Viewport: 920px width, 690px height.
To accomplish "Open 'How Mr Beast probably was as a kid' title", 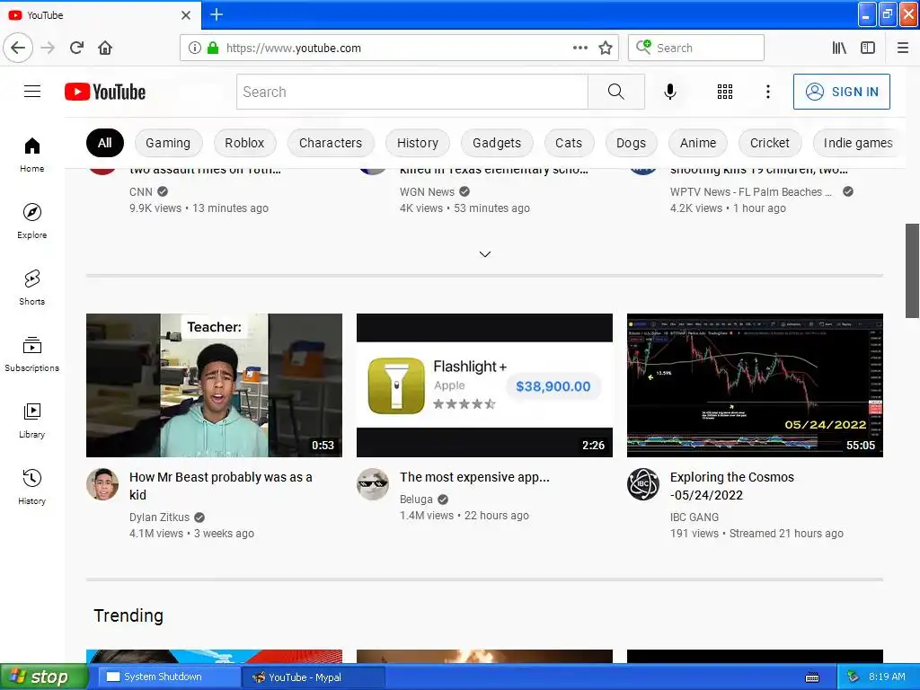I will click(x=221, y=486).
